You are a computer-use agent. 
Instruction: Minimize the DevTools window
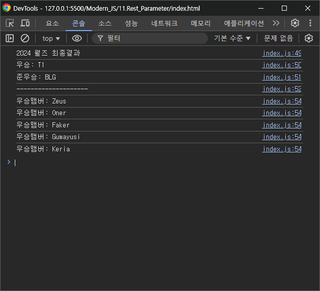pos(261,8)
